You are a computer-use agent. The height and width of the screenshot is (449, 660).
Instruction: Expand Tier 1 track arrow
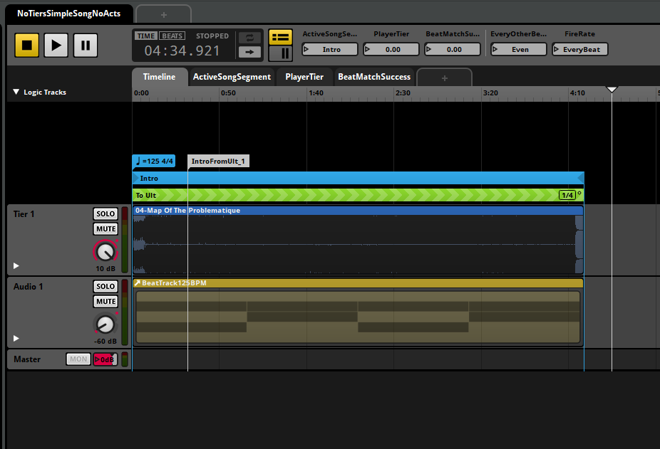tap(16, 265)
